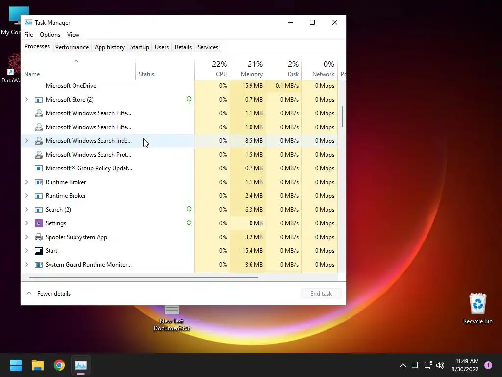502x377 pixels.
Task: Sort processes by the Name column header
Action: click(78, 69)
